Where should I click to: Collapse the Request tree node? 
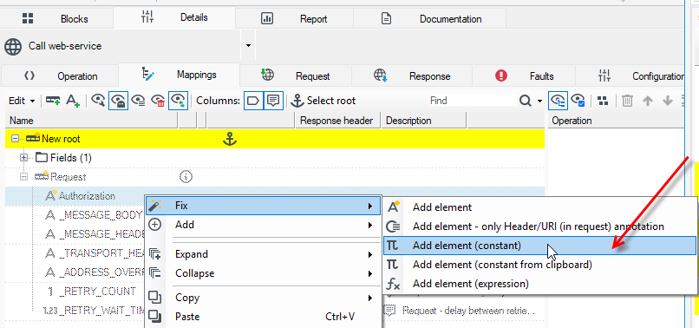(x=24, y=177)
